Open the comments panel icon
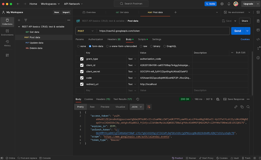Screen dimensions: 261x160 [258, 30]
